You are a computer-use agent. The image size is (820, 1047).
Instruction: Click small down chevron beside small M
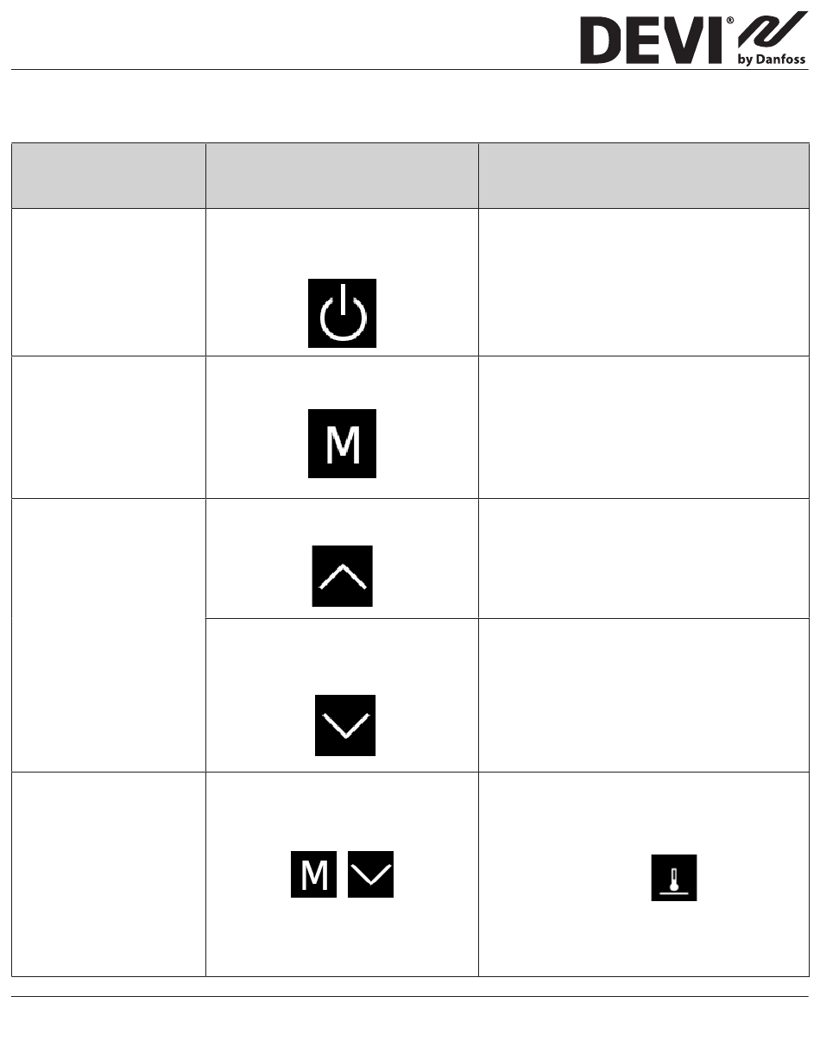(x=370, y=874)
